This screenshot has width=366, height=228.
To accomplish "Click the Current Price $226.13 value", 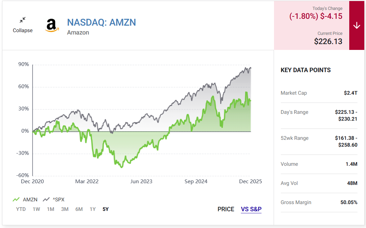I will point(328,41).
